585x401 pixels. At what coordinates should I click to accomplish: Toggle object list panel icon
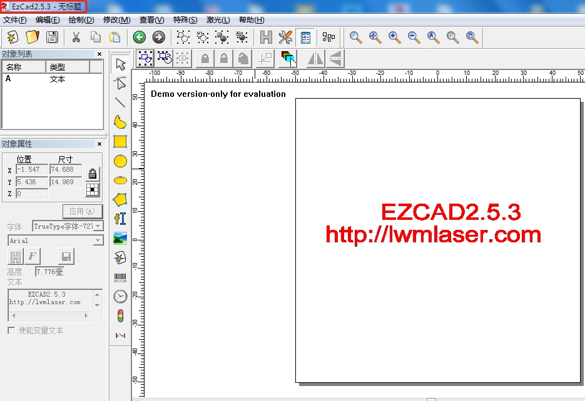click(305, 37)
